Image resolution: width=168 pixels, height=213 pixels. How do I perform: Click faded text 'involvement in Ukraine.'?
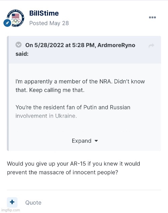click(46, 116)
